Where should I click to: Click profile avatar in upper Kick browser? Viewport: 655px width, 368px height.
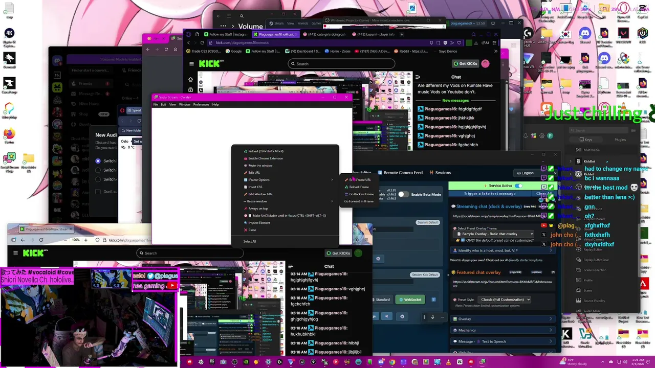(485, 64)
